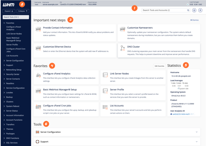Expand Clusters in sidebar
Viewport: 206px width, 146px height.
pos(4,102)
